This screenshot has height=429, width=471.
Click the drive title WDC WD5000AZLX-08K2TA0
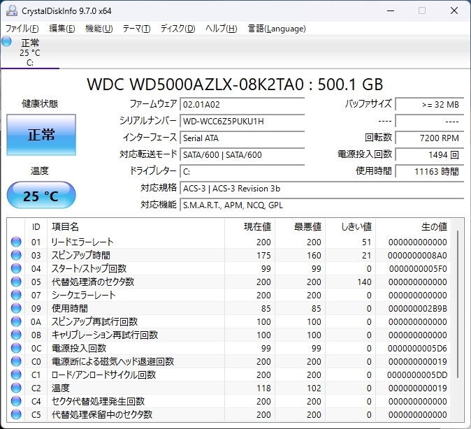click(195, 85)
